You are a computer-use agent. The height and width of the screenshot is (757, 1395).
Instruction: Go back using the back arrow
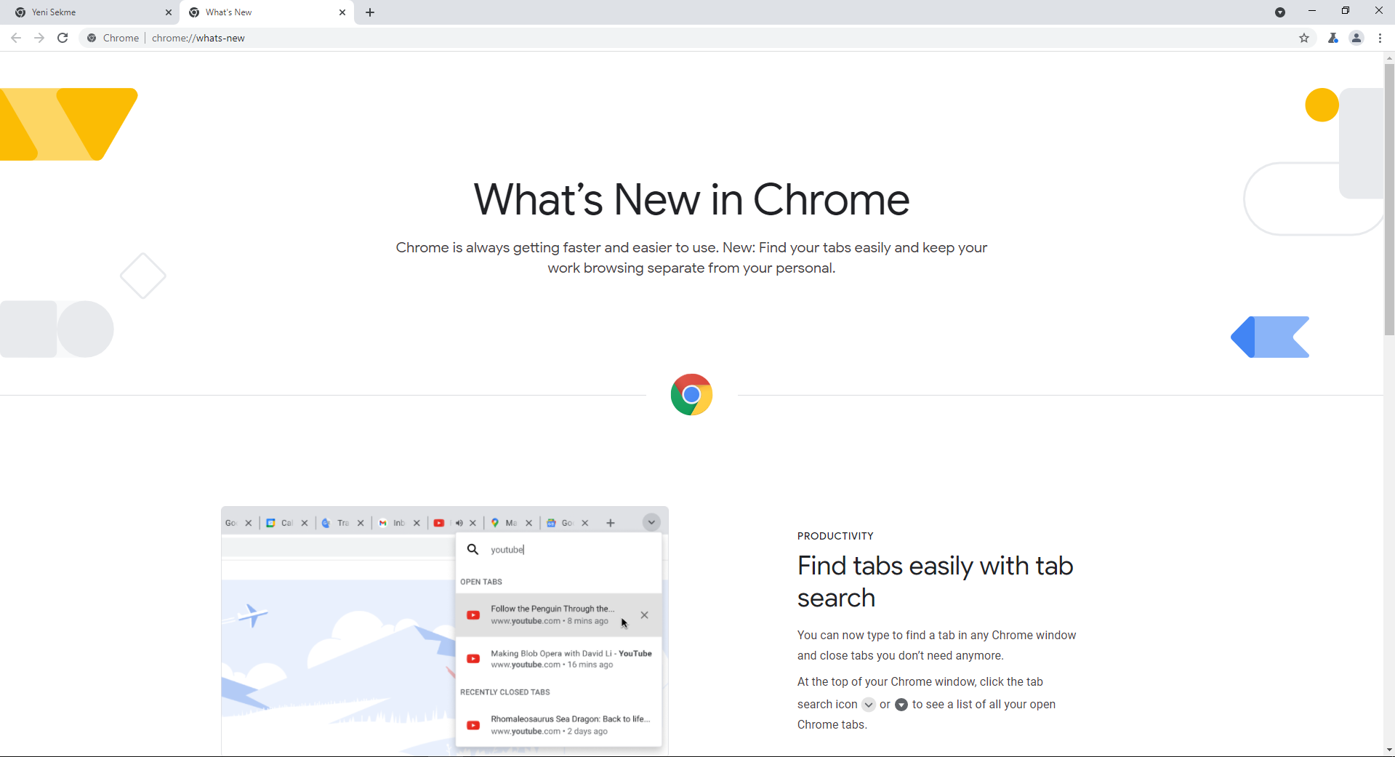(x=16, y=38)
